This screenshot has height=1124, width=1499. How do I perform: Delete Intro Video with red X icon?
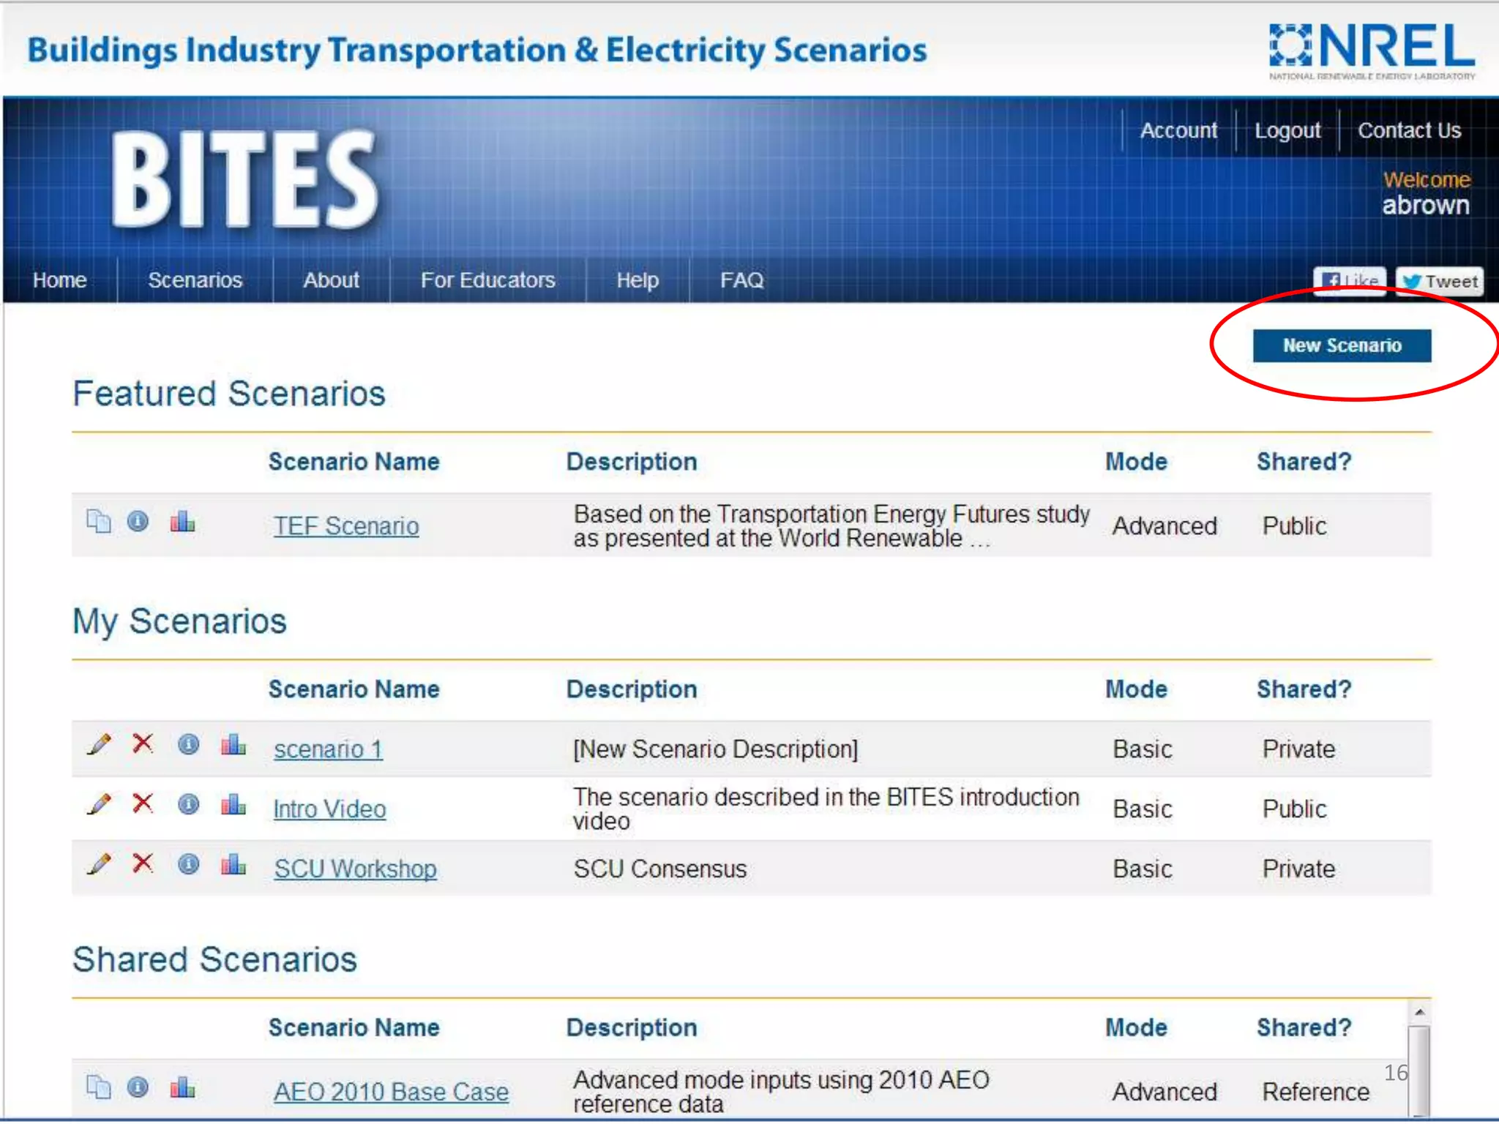(143, 803)
